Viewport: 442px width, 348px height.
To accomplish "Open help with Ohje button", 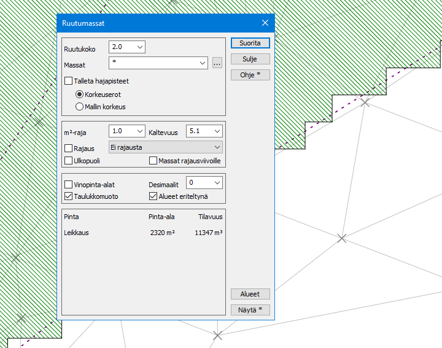I will [x=250, y=75].
